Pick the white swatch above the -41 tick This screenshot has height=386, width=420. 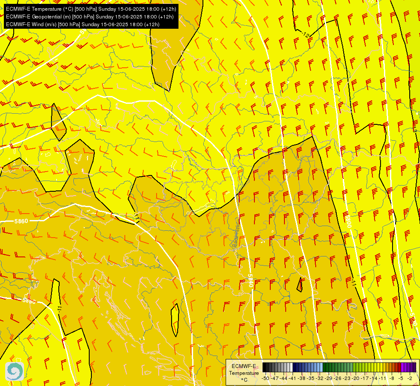(x=291, y=367)
